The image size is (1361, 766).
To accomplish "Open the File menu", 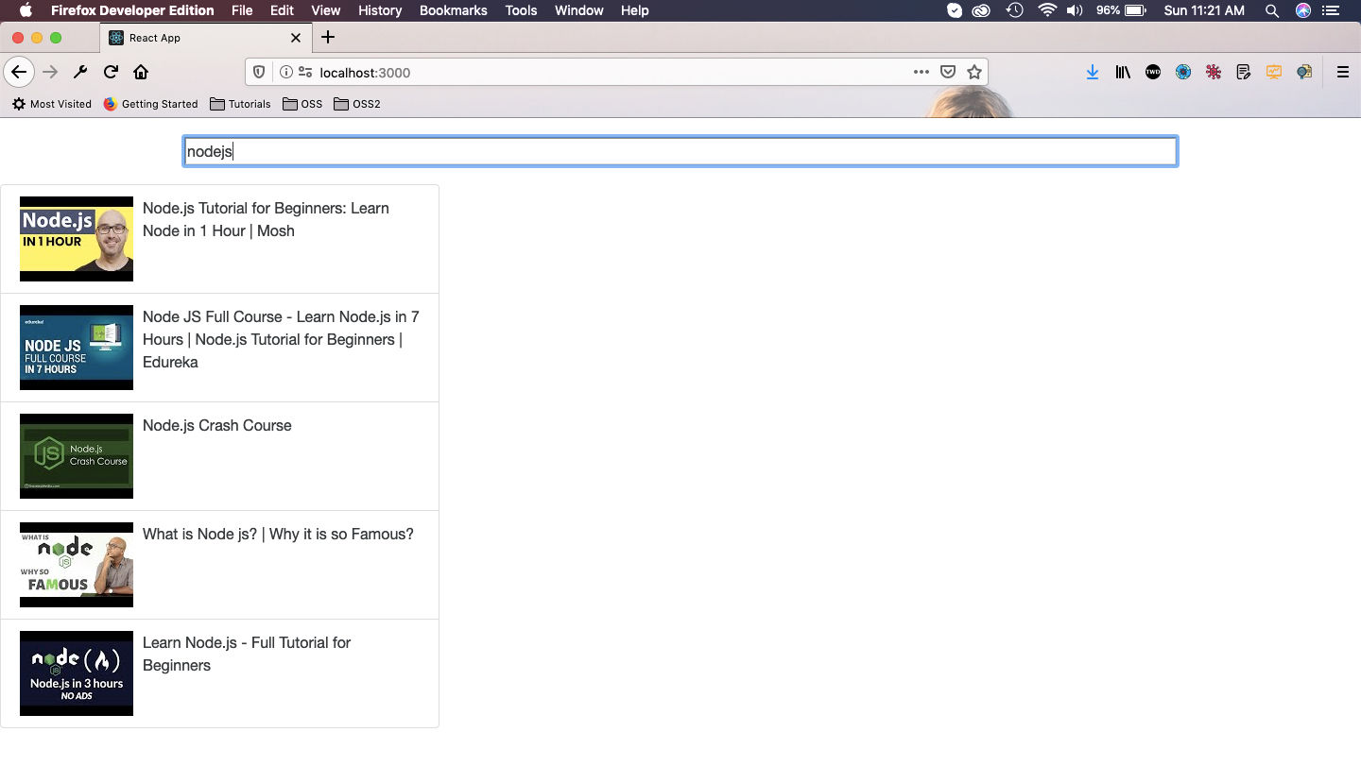I will pyautogui.click(x=242, y=10).
